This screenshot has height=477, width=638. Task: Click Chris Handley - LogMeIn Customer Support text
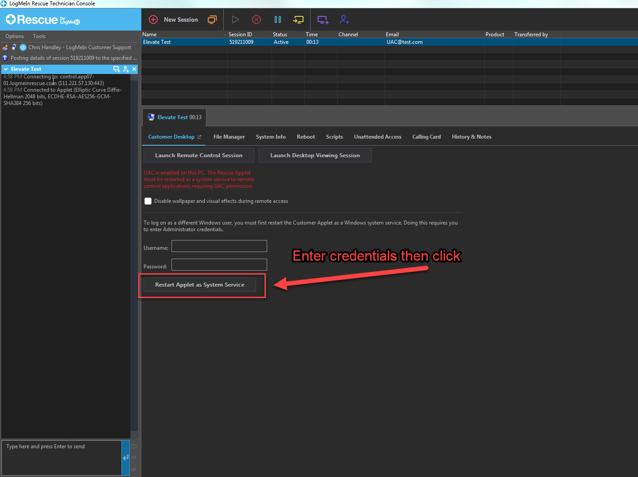click(x=80, y=47)
